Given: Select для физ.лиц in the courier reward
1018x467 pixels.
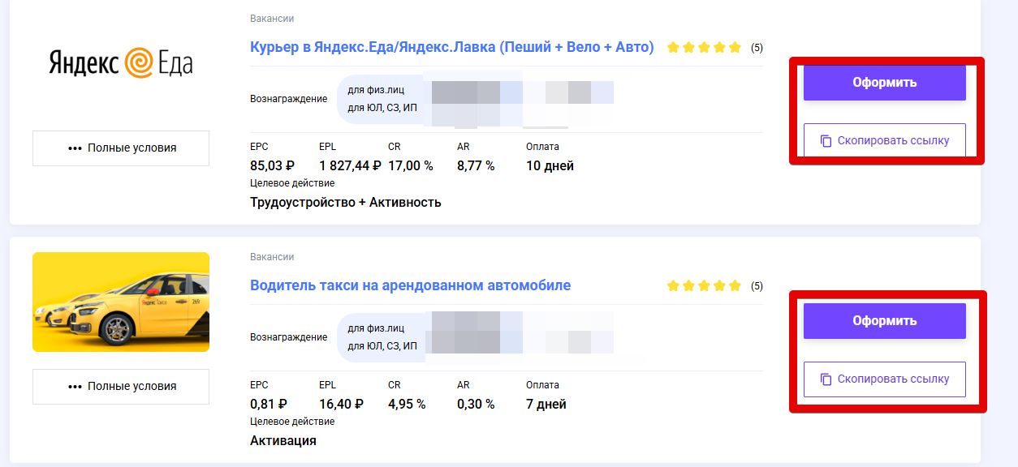Looking at the screenshot, I should (x=376, y=90).
